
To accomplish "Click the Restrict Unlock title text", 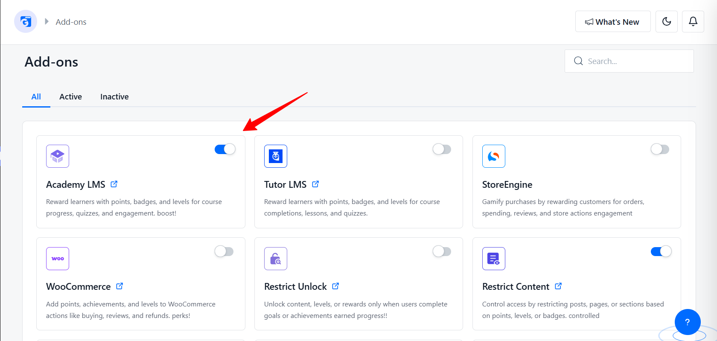I will pos(295,286).
